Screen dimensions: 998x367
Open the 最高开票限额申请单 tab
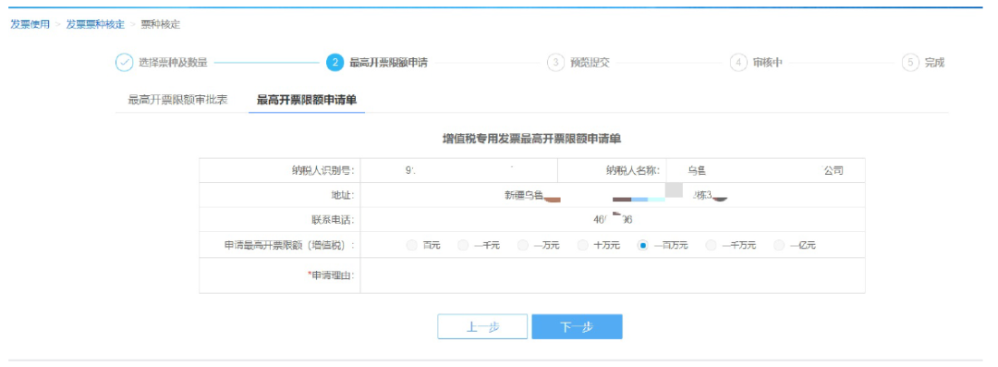pyautogui.click(x=307, y=100)
